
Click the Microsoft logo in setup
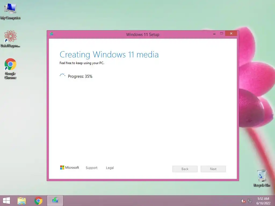tap(70, 168)
